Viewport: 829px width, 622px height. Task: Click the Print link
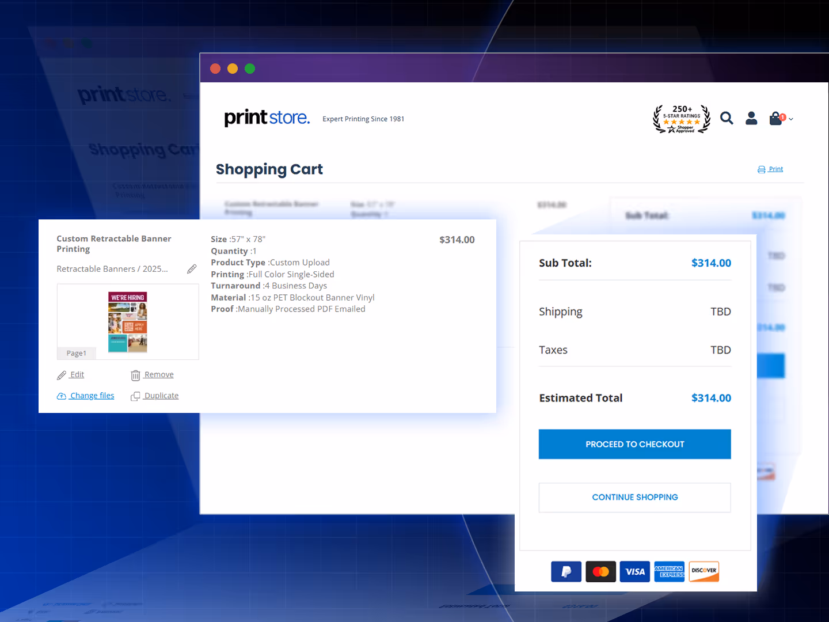(770, 169)
